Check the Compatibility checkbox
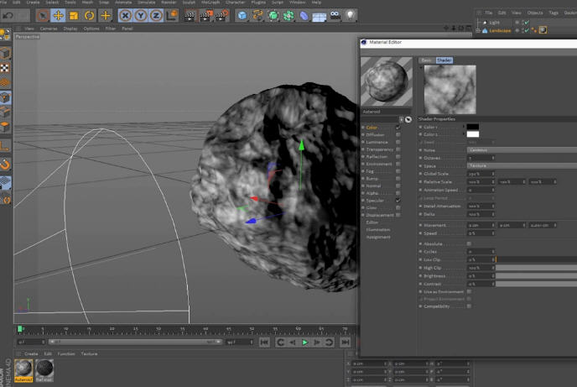This screenshot has height=387, width=577. (469, 306)
